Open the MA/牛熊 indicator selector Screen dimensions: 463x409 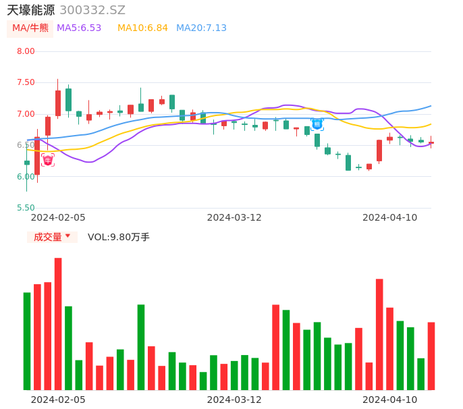[x=30, y=28]
